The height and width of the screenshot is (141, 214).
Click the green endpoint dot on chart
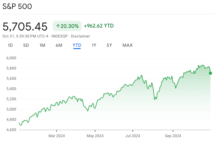210,73
